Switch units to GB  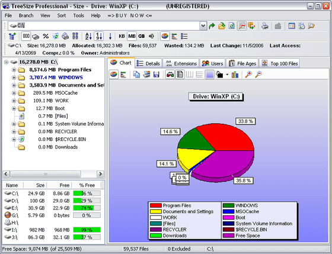coord(142,36)
